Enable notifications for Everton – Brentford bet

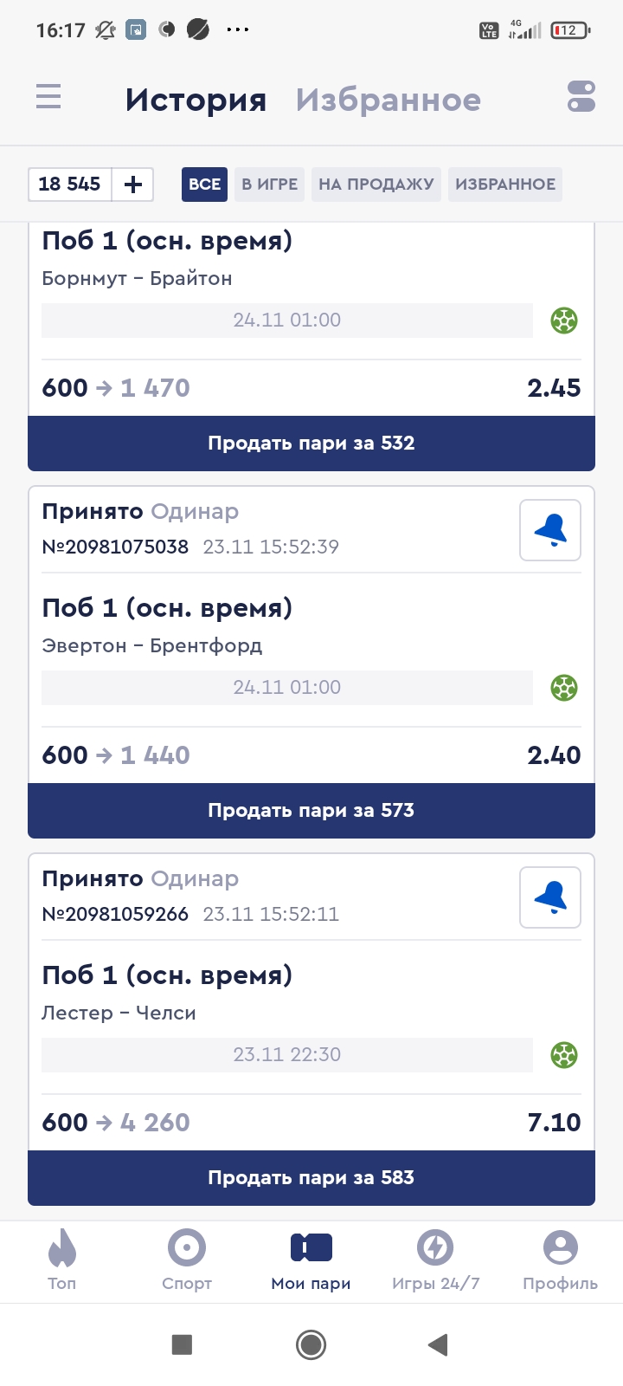click(x=550, y=530)
